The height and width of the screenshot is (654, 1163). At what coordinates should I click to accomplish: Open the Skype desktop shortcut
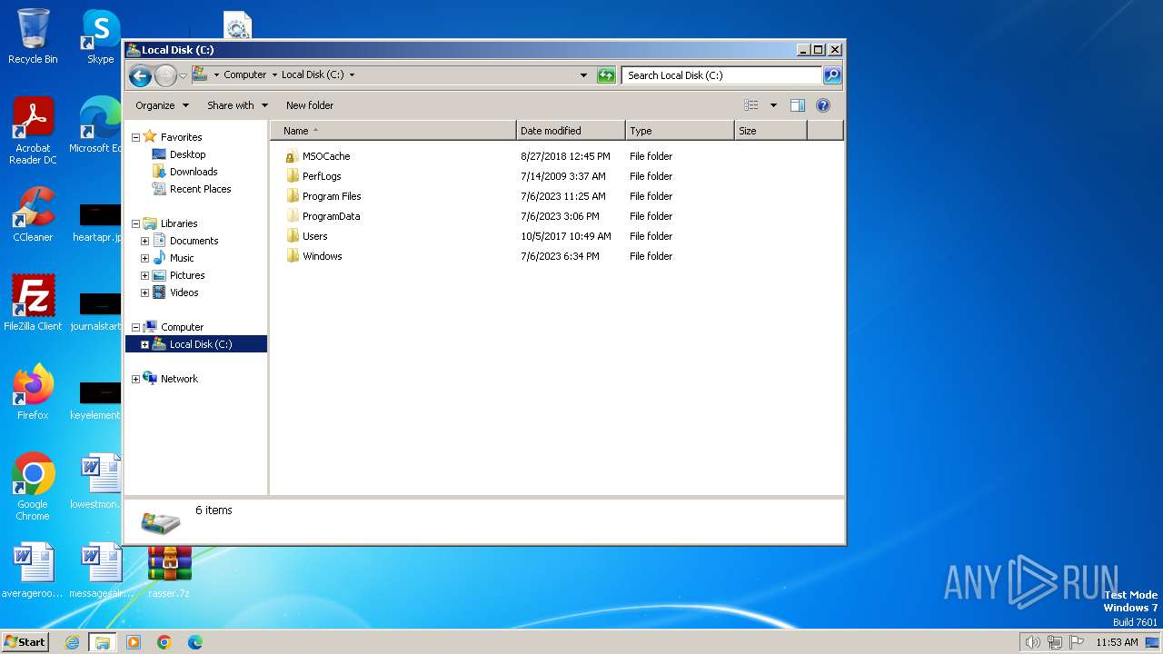click(100, 36)
